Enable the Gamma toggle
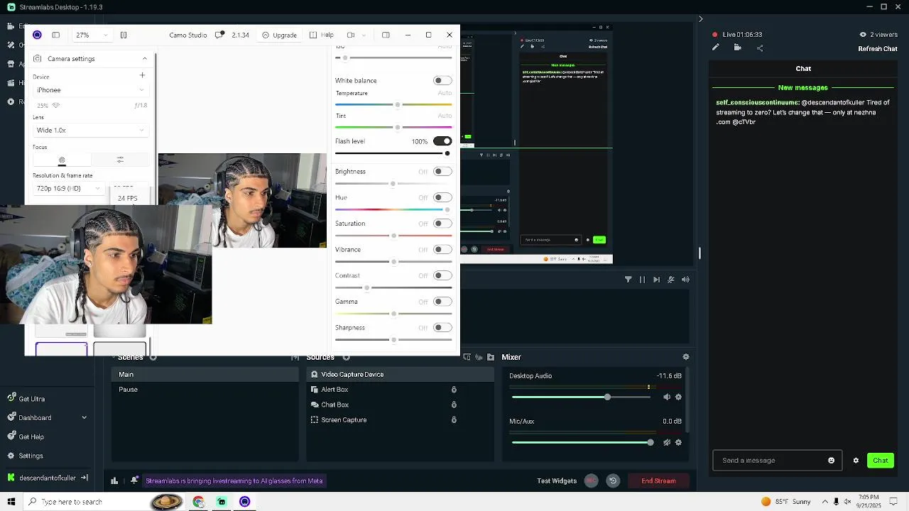The height and width of the screenshot is (511, 909). [x=442, y=302]
